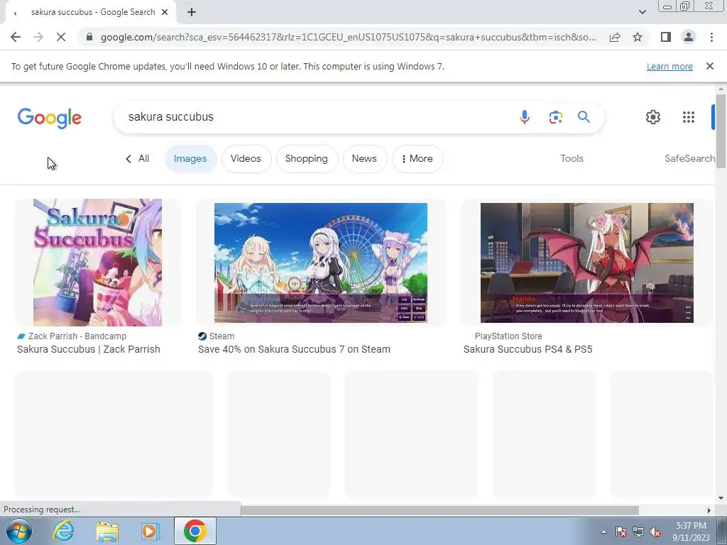This screenshot has width=727, height=545.
Task: Open Sakura Succubus | Zack Parrish link
Action: pos(89,349)
